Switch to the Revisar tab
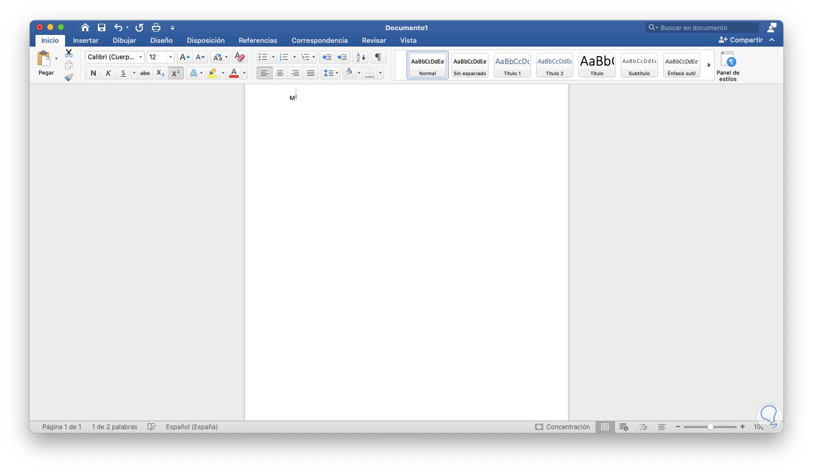Viewport: 813px width, 472px height. (374, 40)
